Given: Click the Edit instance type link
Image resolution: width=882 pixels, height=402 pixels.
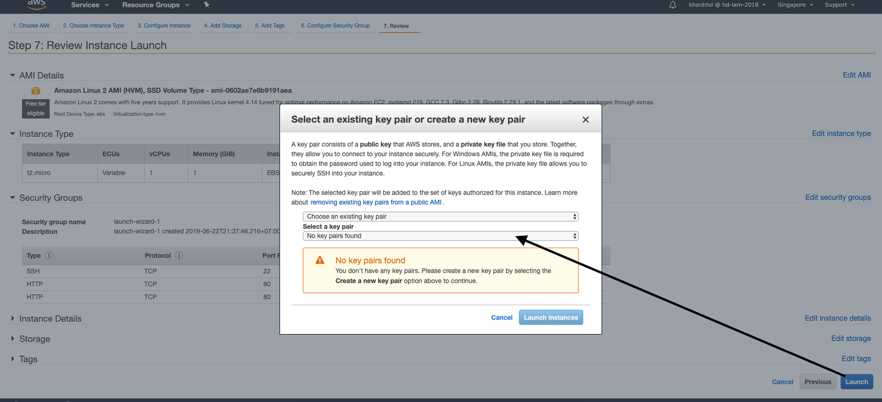Looking at the screenshot, I should click(x=841, y=134).
